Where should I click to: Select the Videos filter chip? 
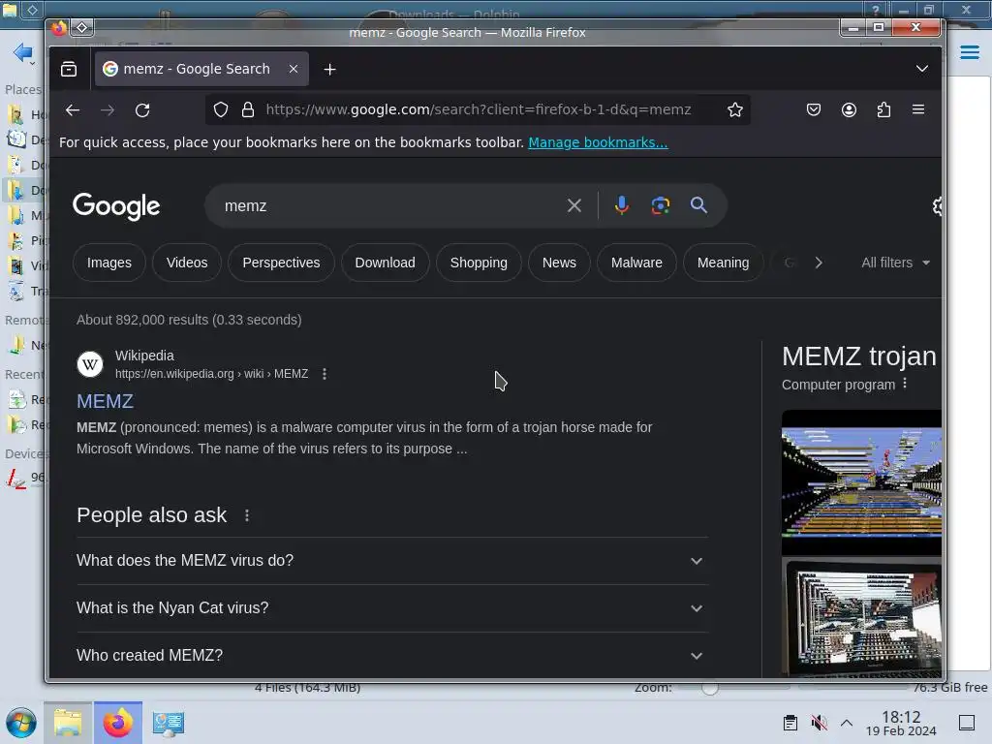(187, 263)
